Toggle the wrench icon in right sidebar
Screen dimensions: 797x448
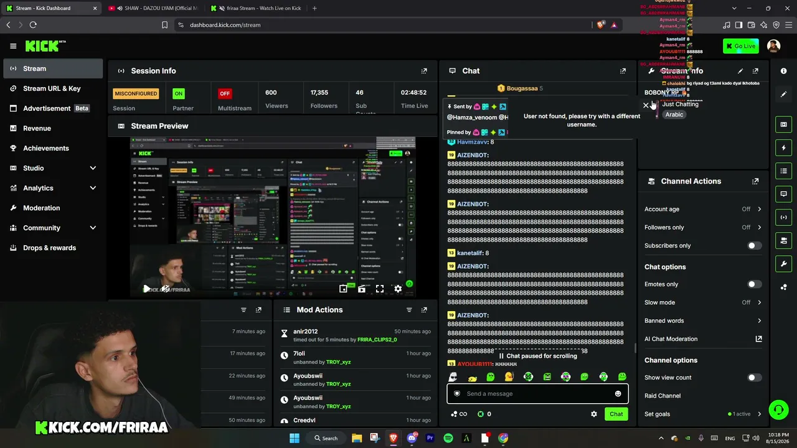(x=783, y=264)
